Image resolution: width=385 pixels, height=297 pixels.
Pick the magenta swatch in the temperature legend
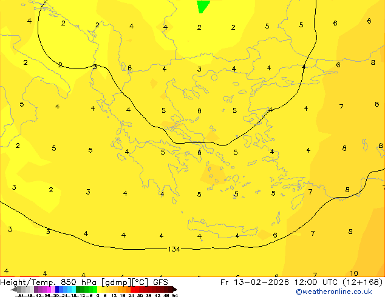(49, 289)
